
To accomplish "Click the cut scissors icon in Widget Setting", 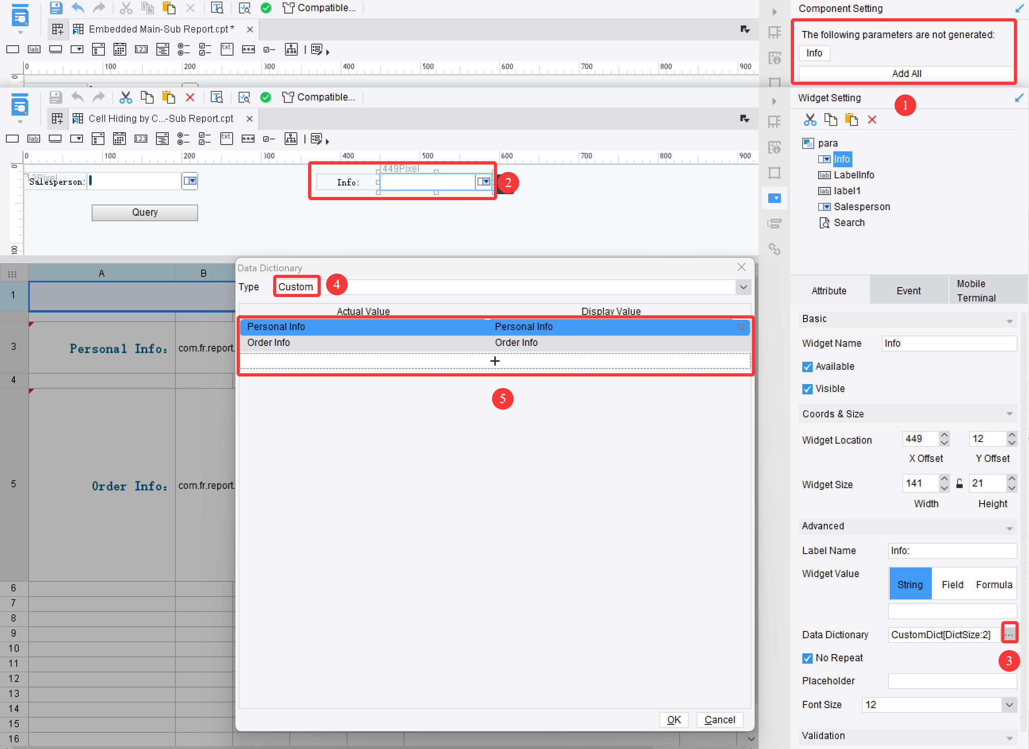I will (810, 120).
